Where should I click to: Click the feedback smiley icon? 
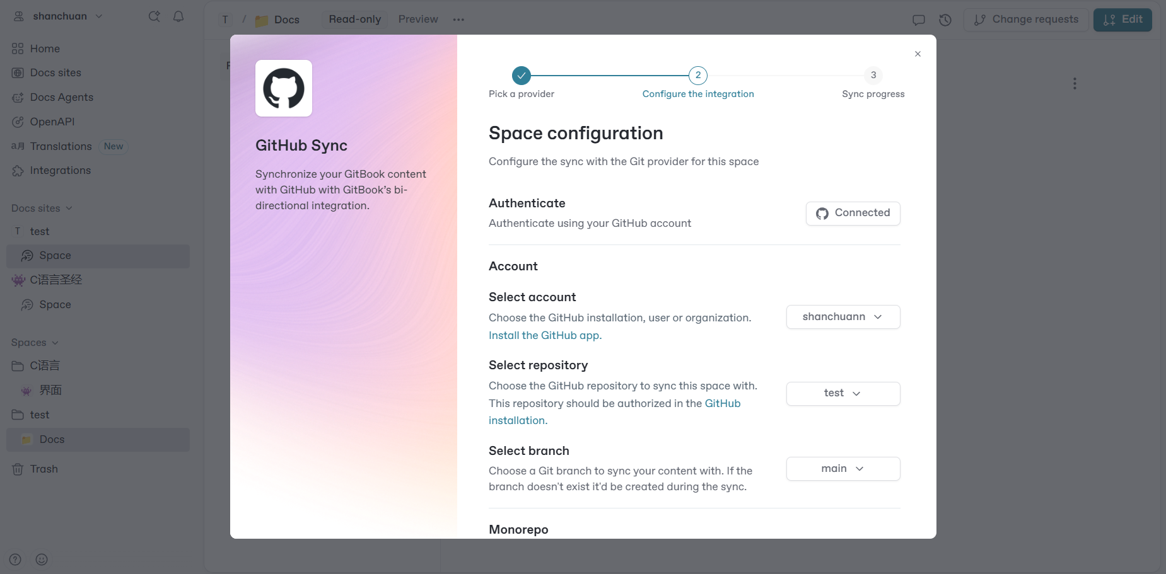click(42, 560)
